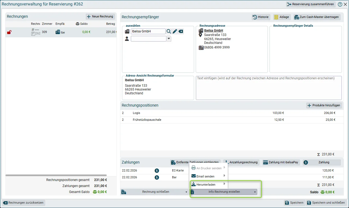Viewport: 349px width, 208px height.
Task: Choose Email senden from the popup menu
Action: point(209,176)
